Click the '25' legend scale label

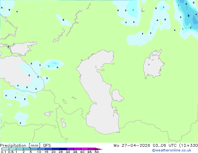click(x=61, y=152)
